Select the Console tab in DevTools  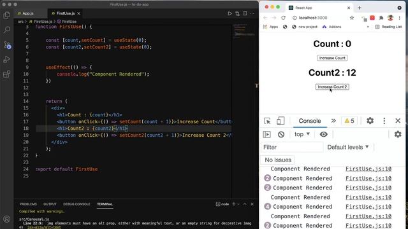(x=310, y=121)
